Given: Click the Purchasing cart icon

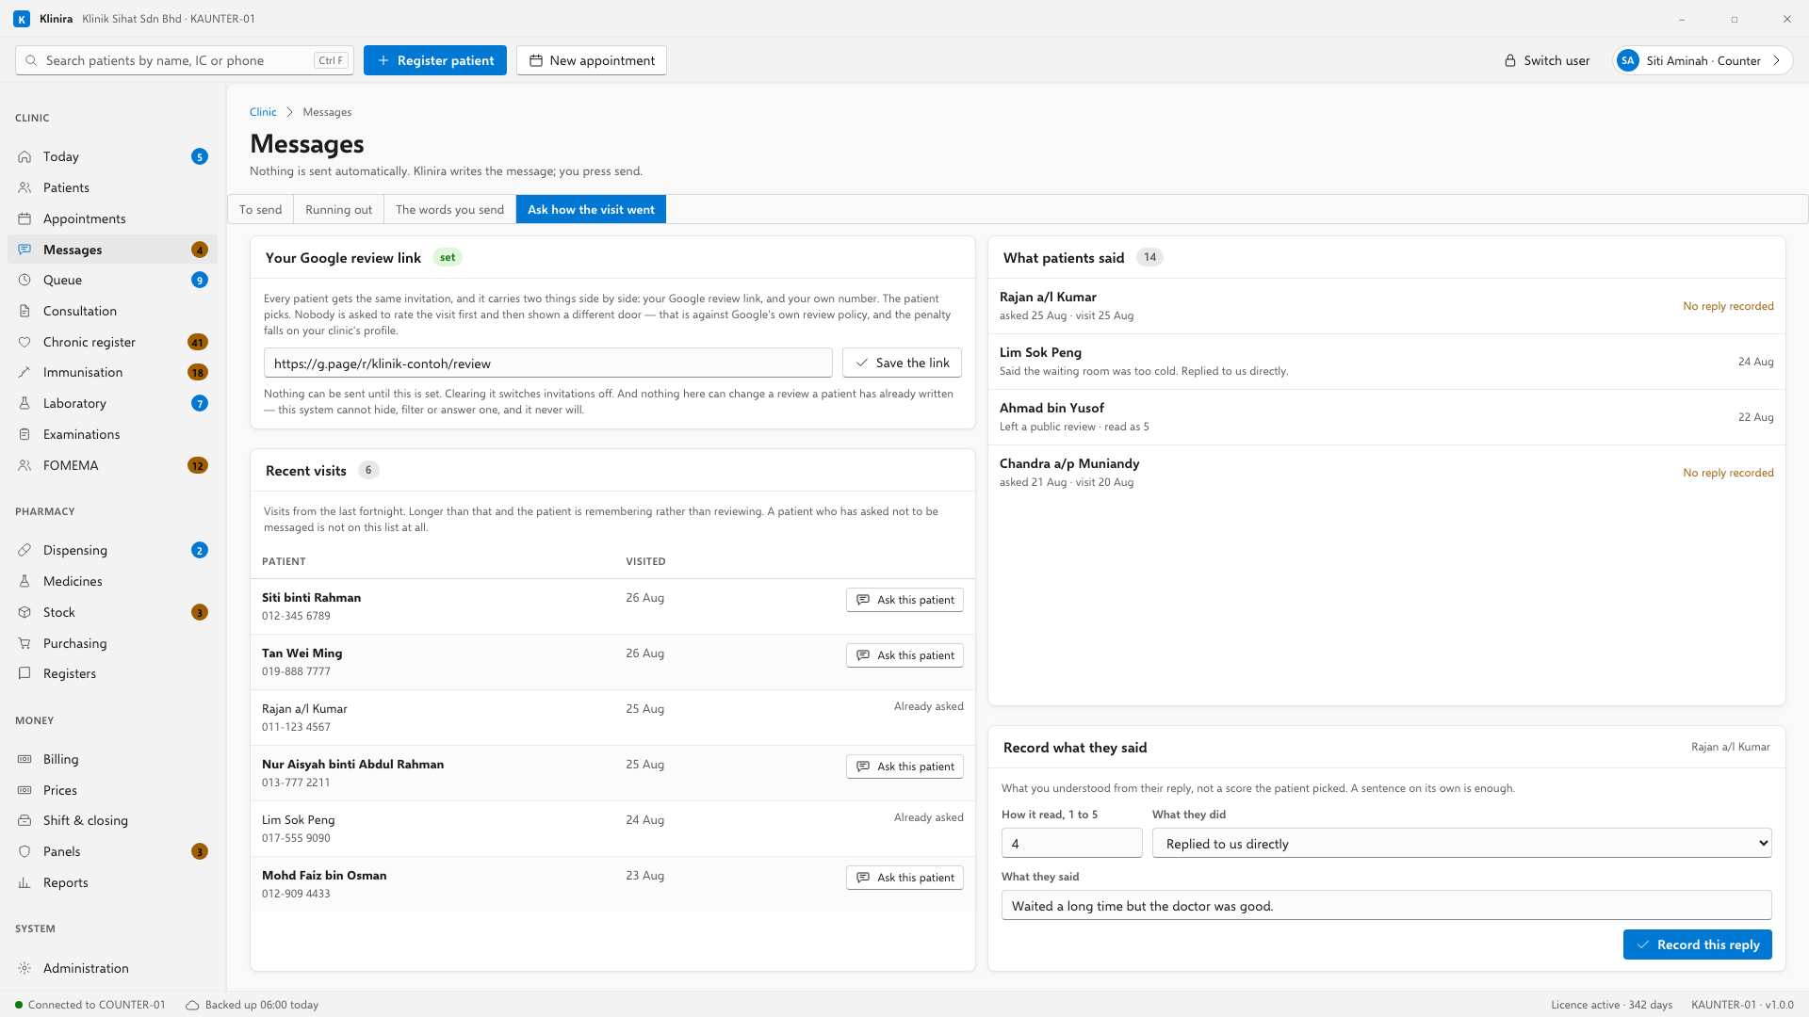Looking at the screenshot, I should 24,643.
